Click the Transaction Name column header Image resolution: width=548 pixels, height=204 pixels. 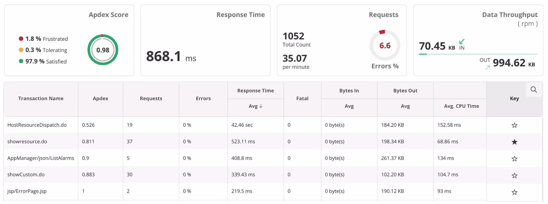[x=41, y=98]
